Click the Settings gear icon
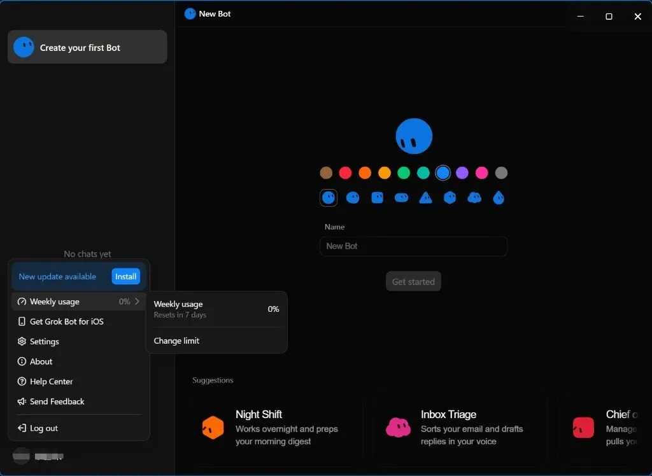The height and width of the screenshot is (476, 652). tap(22, 341)
